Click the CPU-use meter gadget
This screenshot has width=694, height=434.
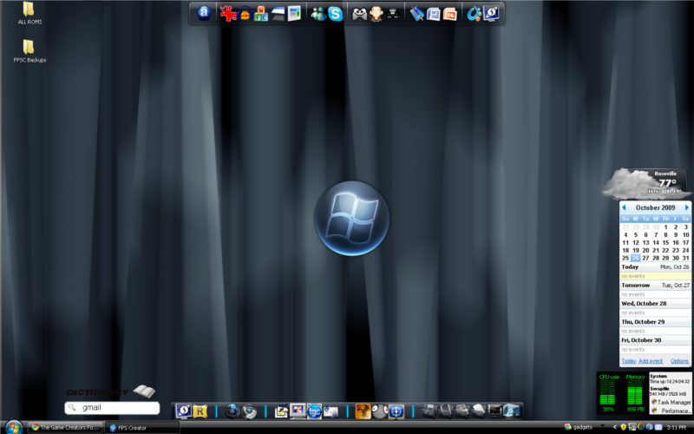coord(609,394)
